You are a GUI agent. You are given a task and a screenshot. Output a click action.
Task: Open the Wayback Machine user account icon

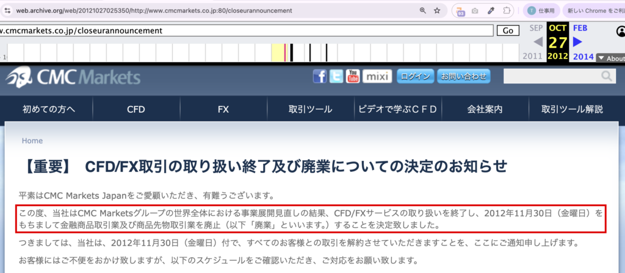pos(621,30)
